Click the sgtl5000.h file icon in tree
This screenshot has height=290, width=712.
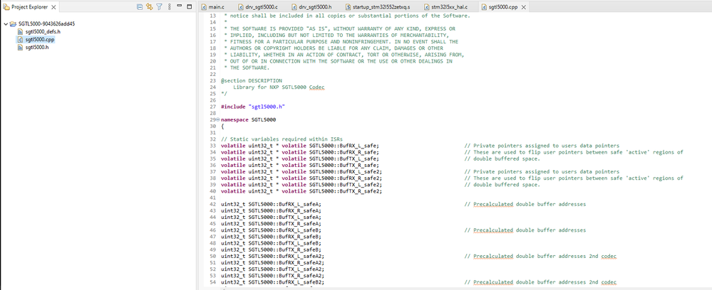click(x=20, y=47)
